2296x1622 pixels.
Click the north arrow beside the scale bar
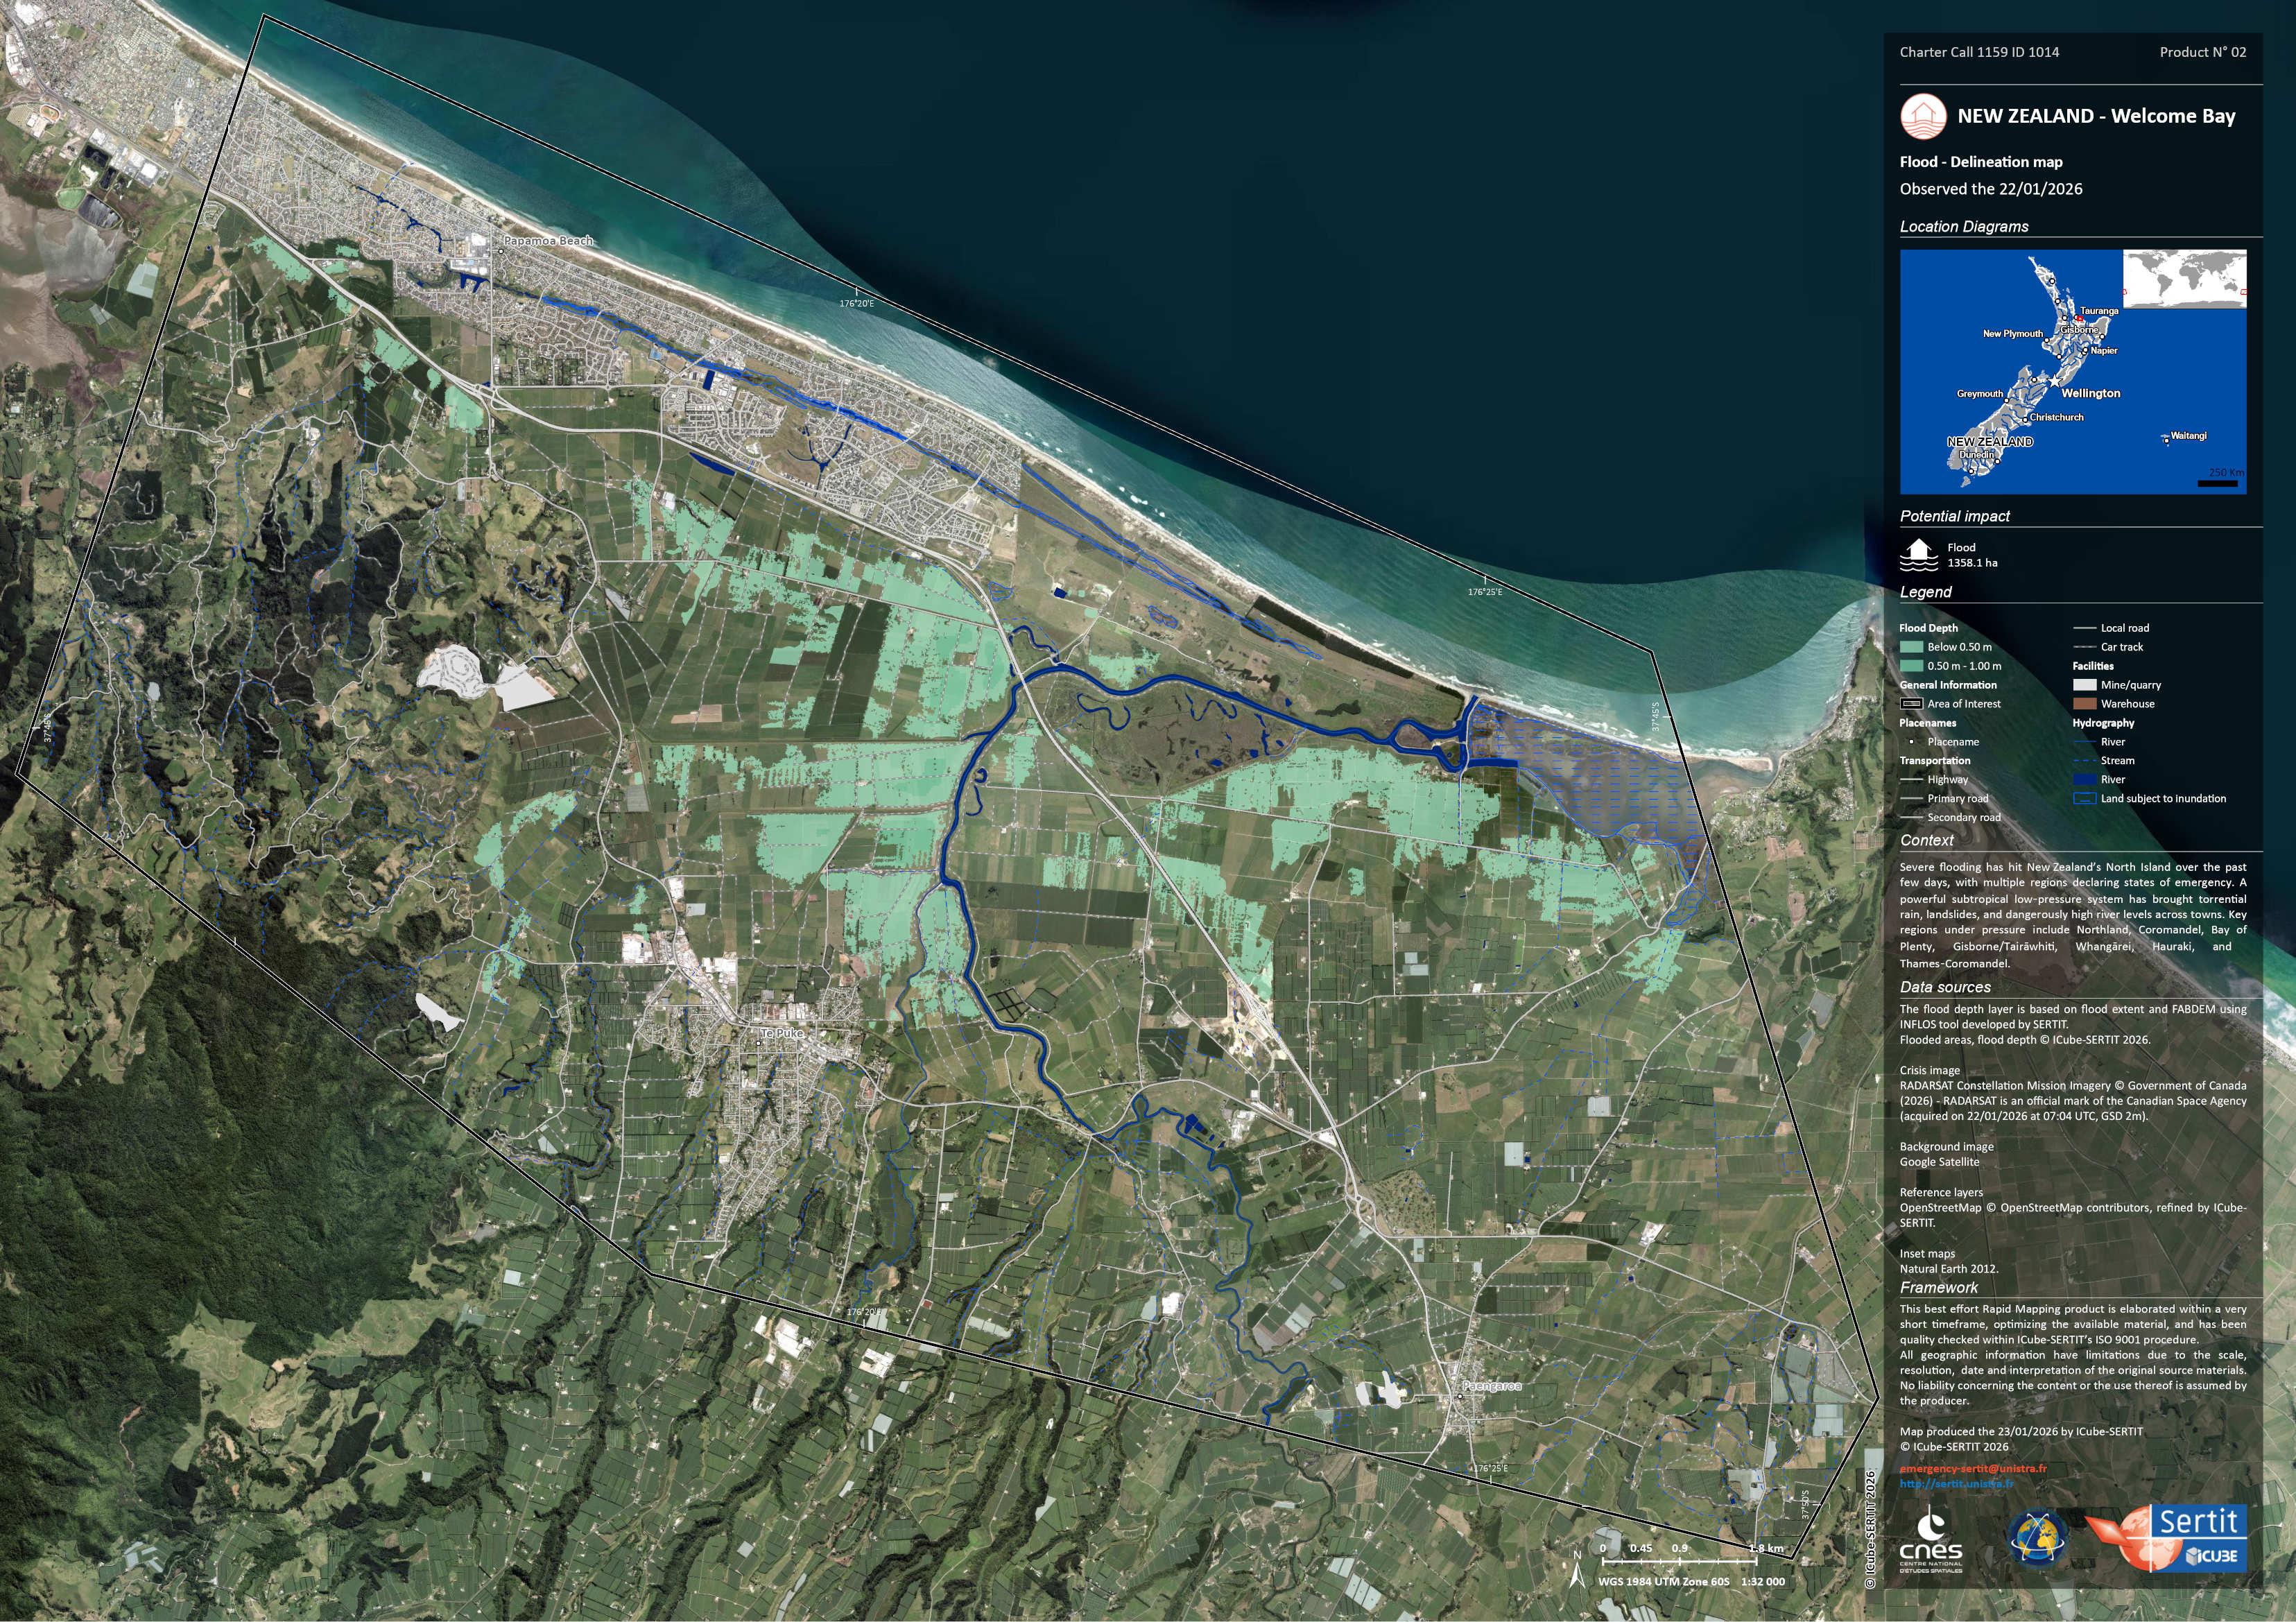pos(1578,1575)
